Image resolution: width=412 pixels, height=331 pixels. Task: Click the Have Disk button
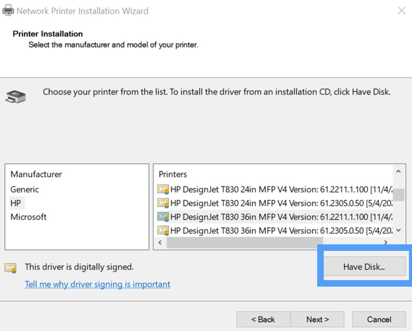[x=364, y=267]
